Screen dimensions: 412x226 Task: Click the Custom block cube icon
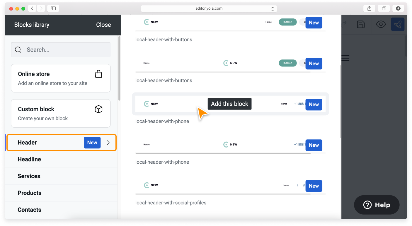pyautogui.click(x=99, y=109)
